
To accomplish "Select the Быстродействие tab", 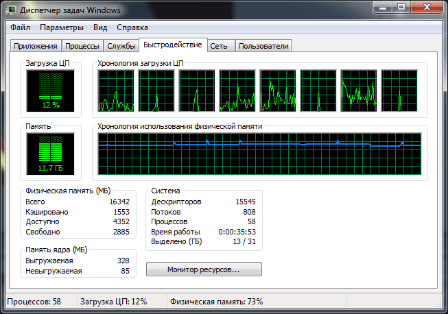I will click(x=173, y=45).
